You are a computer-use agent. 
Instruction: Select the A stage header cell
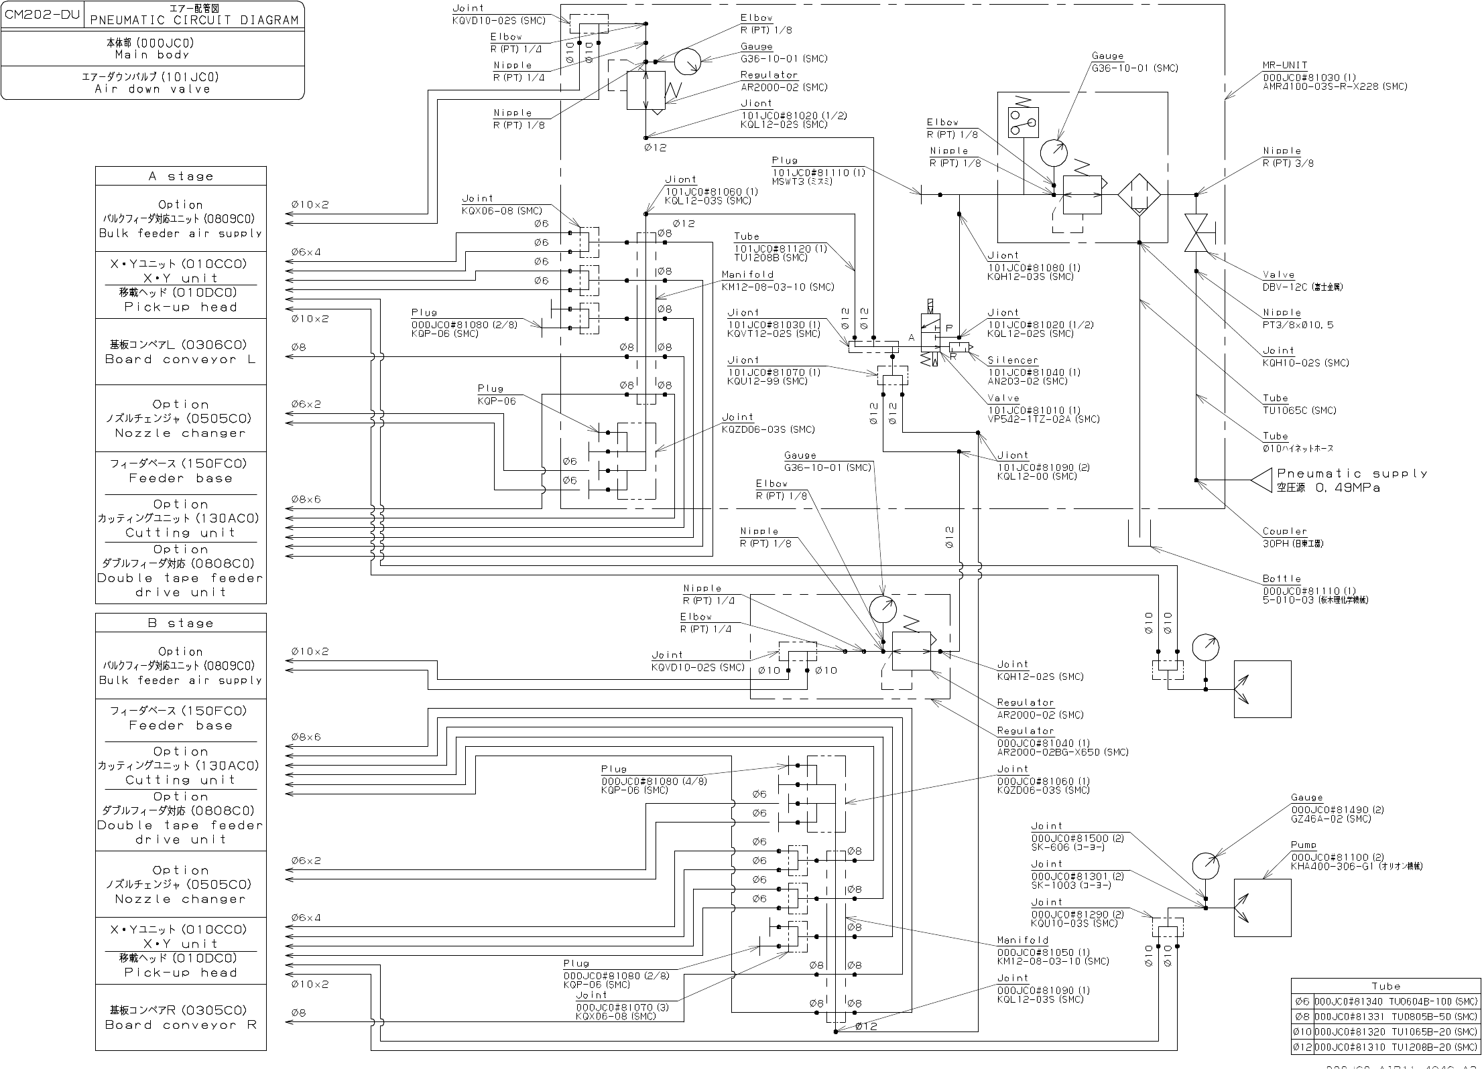[x=181, y=176]
